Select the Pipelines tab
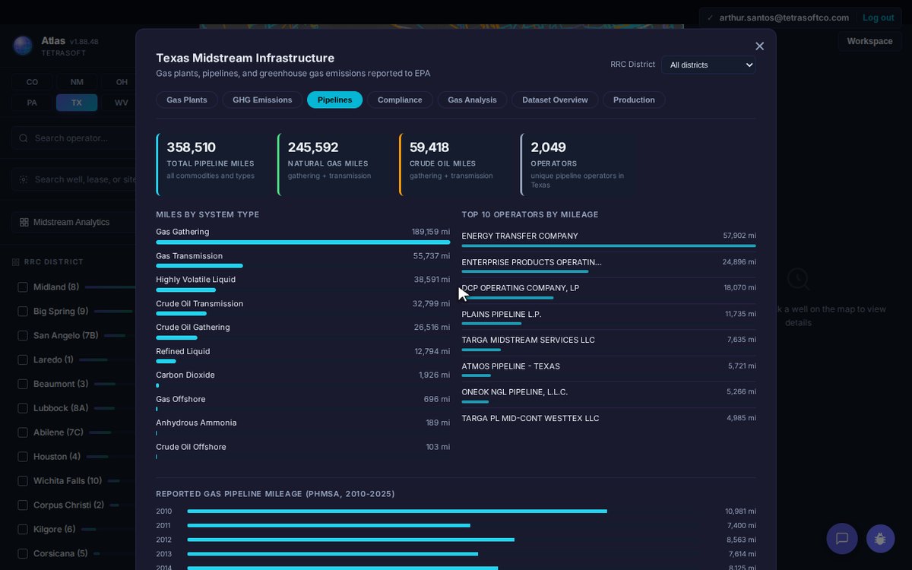Image resolution: width=912 pixels, height=570 pixels. [334, 100]
